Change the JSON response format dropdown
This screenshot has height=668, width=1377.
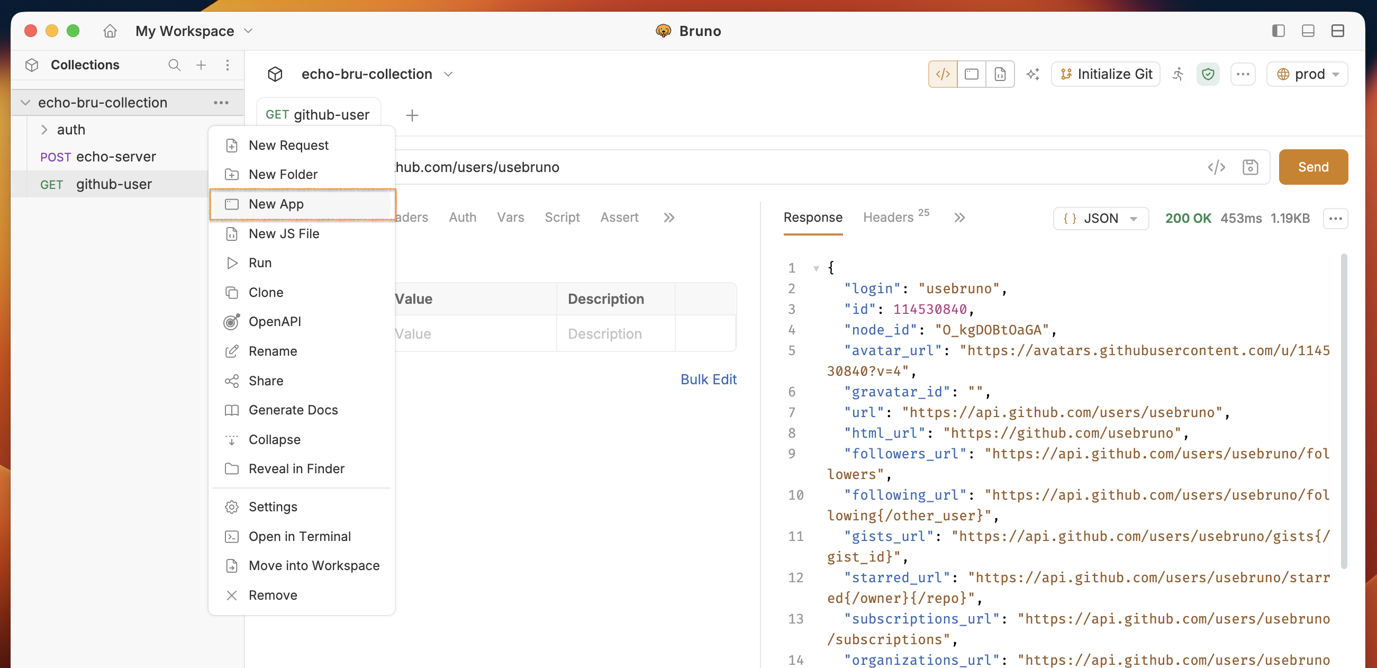(x=1101, y=219)
